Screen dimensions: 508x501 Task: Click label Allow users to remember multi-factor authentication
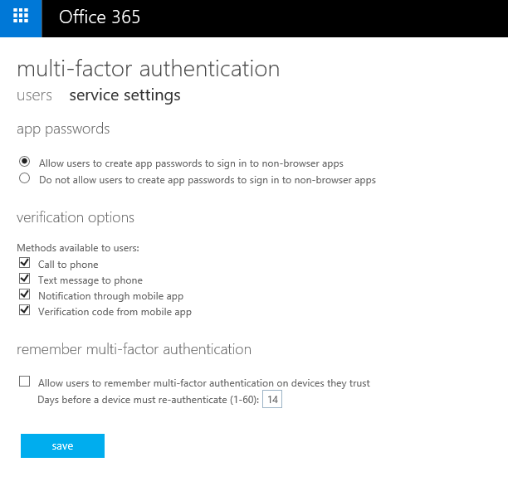tap(204, 383)
